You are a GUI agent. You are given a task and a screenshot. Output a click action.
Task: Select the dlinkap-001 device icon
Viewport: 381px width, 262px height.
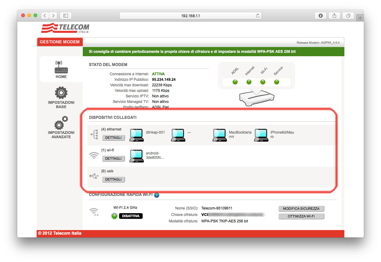click(x=137, y=135)
